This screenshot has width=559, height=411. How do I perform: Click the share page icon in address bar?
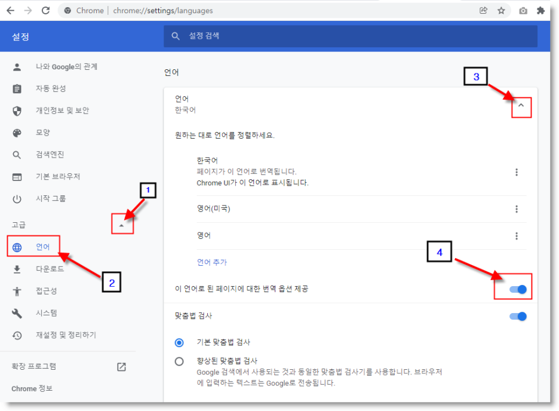483,11
